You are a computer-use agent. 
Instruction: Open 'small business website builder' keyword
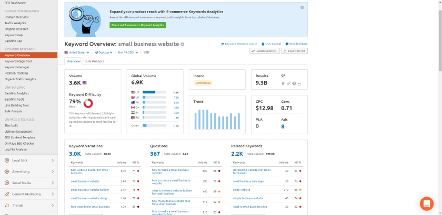89,190
